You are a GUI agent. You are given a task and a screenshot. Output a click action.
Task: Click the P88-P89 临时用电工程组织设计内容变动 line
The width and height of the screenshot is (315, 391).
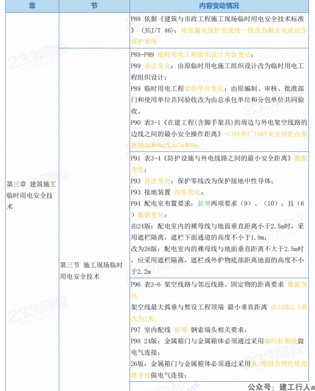(x=192, y=55)
